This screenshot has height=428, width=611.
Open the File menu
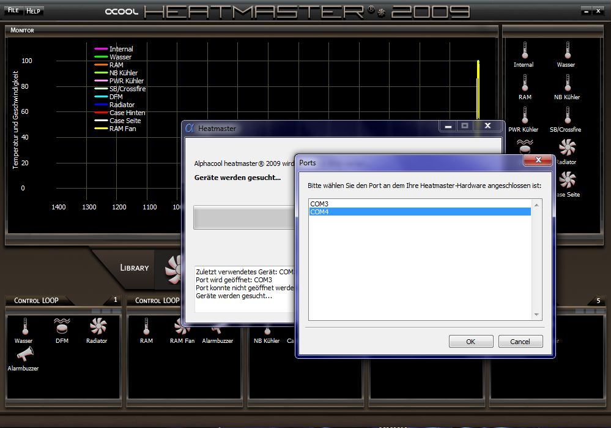tap(13, 10)
